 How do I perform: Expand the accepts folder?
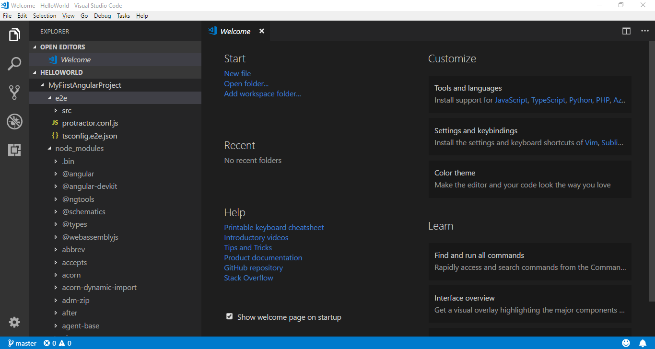pyautogui.click(x=56, y=263)
